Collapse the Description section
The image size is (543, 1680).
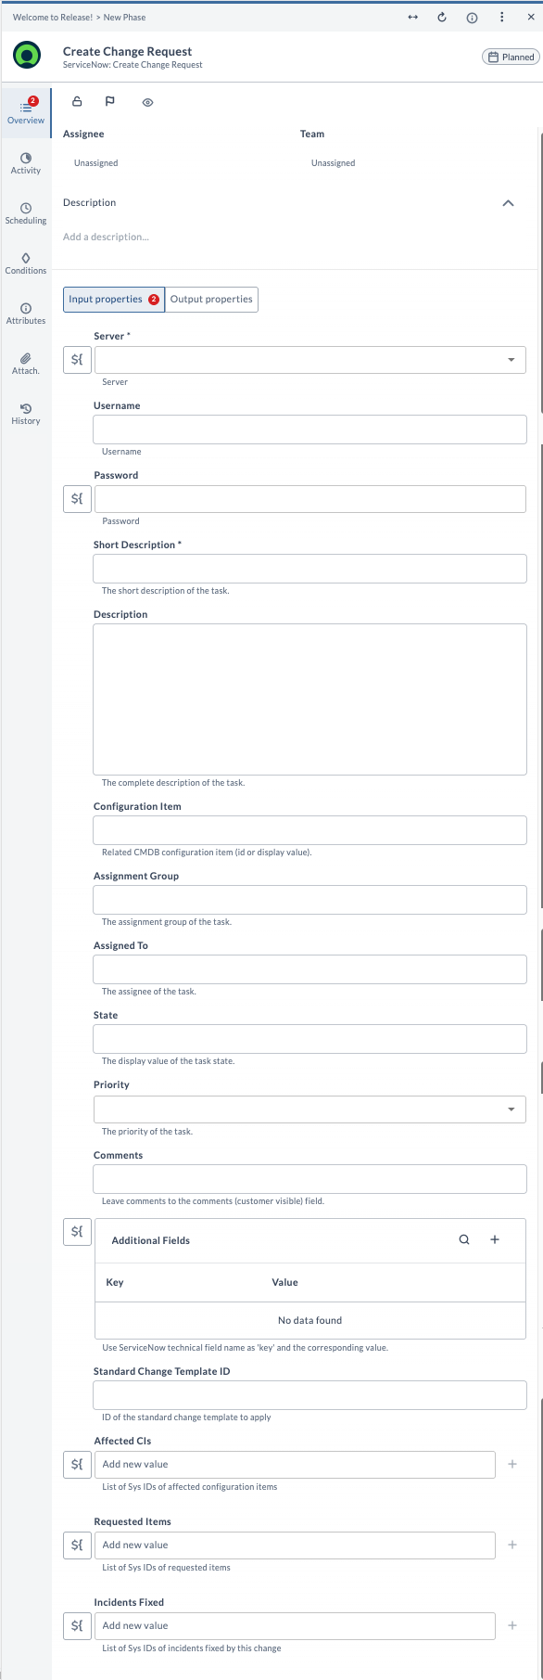pos(508,202)
